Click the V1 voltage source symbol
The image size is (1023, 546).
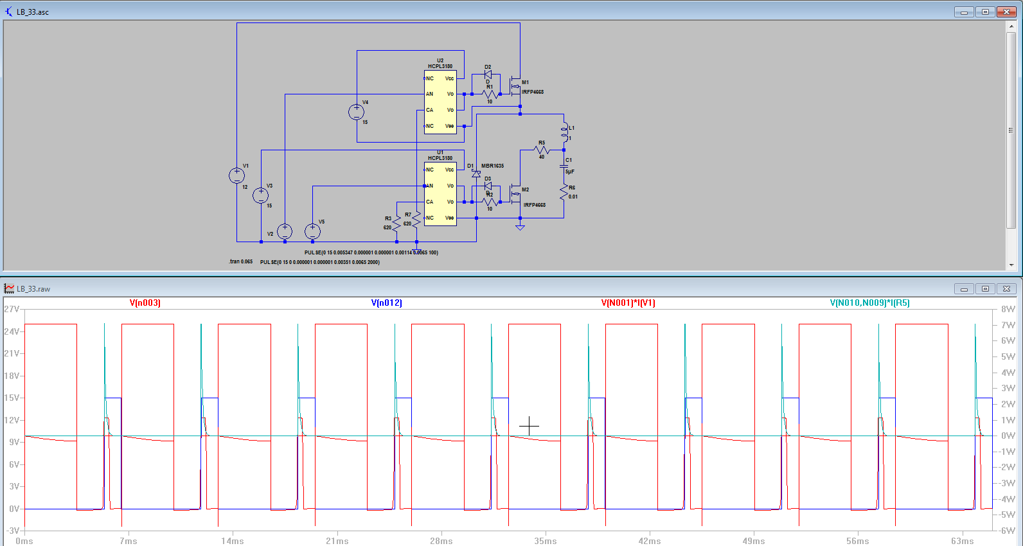[236, 175]
